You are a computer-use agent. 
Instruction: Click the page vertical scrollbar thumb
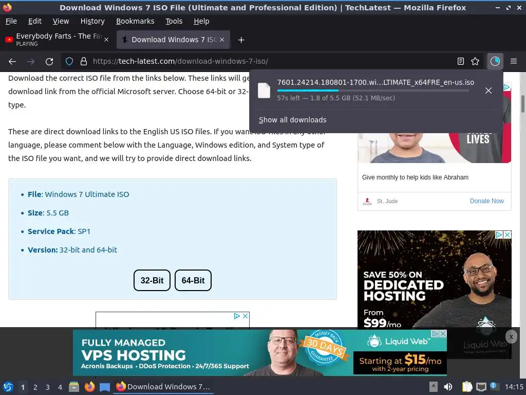point(522,104)
